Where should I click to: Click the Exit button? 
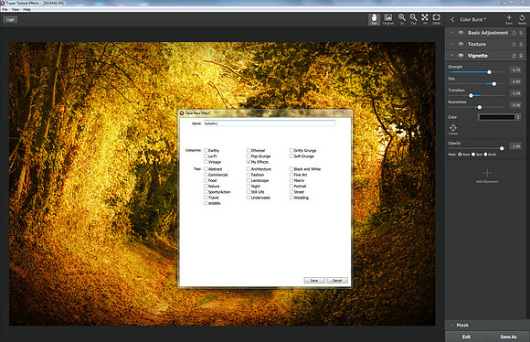466,337
